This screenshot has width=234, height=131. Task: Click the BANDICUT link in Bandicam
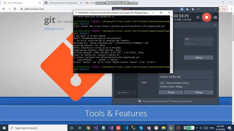point(126,92)
